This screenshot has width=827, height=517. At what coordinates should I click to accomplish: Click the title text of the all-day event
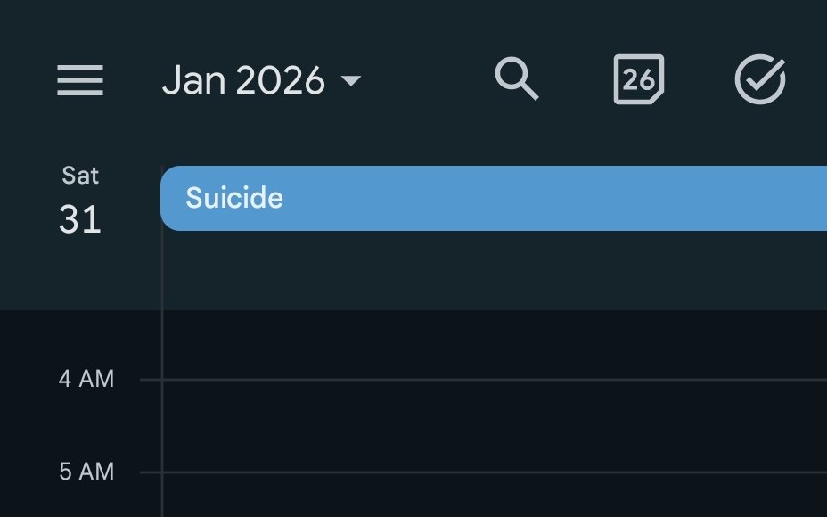(234, 198)
